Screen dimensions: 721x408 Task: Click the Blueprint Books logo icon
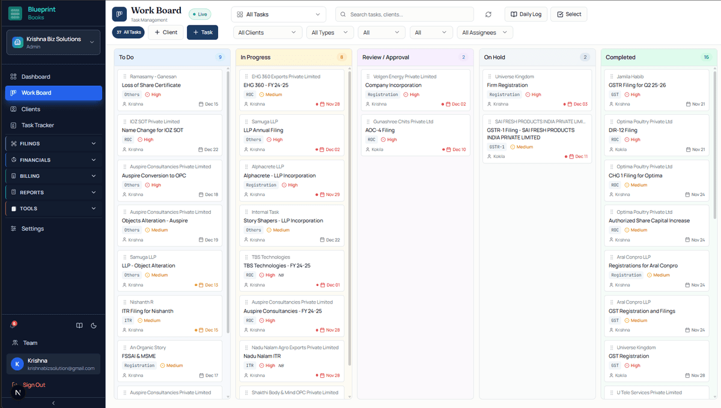pyautogui.click(x=15, y=13)
